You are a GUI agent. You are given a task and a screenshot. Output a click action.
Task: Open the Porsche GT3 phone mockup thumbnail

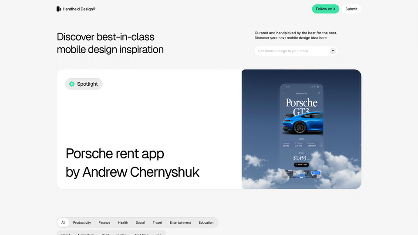tap(301, 129)
